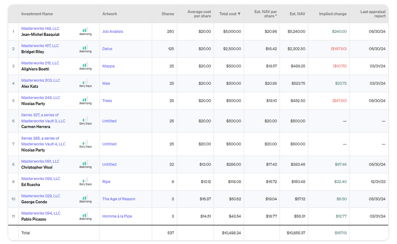
Task: Click Stabilizing status icon for Alighiero Boetti
Action: point(85,66)
